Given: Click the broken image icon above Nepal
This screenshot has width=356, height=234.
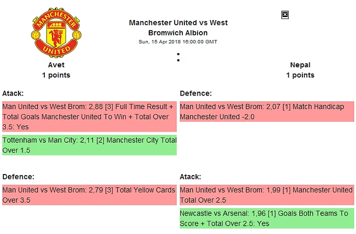Looking at the screenshot, I should pos(285,15).
